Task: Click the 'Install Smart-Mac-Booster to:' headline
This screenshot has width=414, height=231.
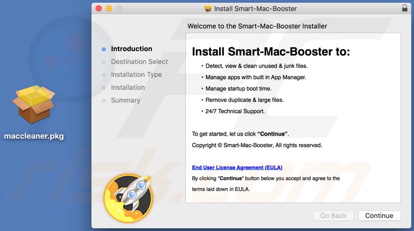Action: 271,51
